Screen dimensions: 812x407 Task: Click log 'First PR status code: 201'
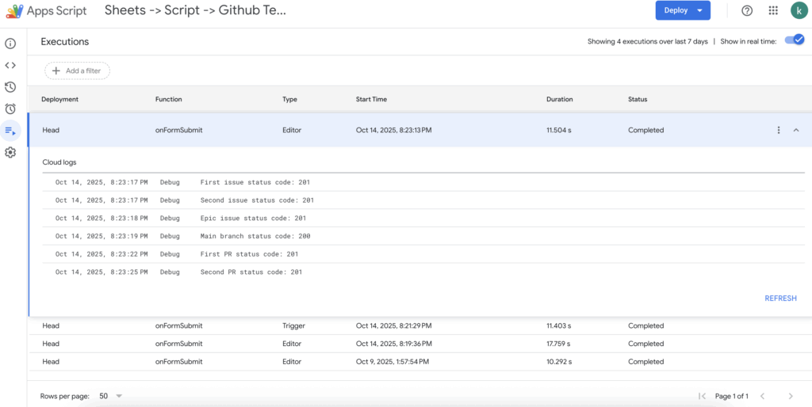[x=249, y=254]
